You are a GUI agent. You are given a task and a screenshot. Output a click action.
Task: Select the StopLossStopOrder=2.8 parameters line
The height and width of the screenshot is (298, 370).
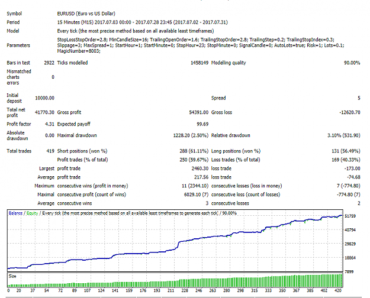(195, 40)
